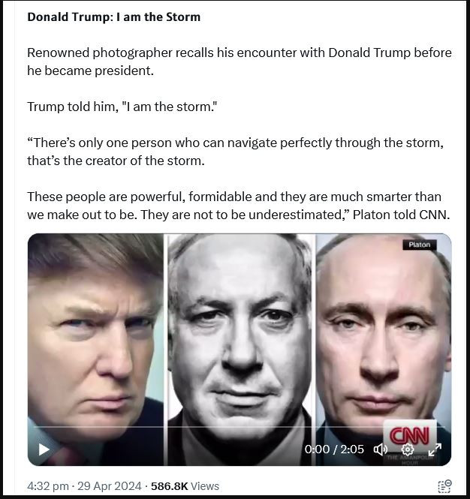
Task: Select the right portrait under the Platon badge
Action: (384, 350)
